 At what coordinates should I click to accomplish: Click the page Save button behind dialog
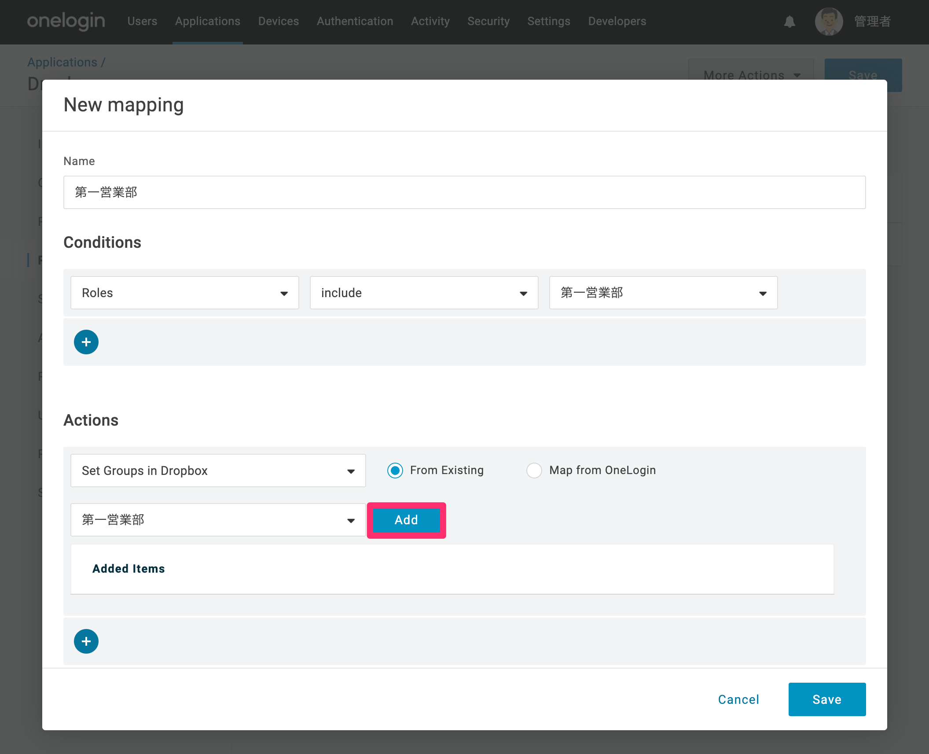pos(863,75)
